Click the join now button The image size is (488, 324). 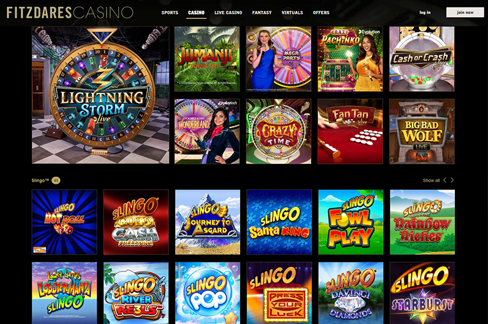coord(465,12)
